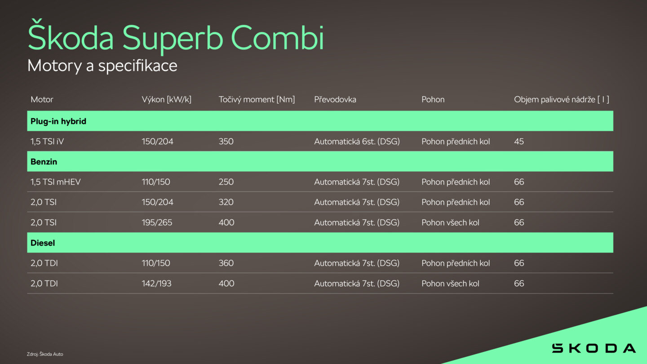Viewport: 647px width, 364px height.
Task: Click the Škoda logo wordmark
Action: [x=594, y=348]
